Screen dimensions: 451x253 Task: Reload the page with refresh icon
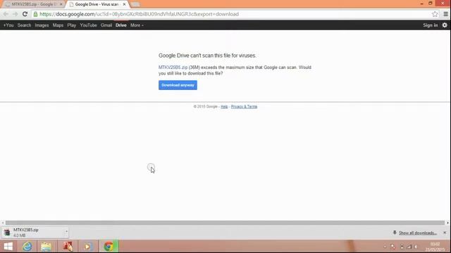pos(25,14)
